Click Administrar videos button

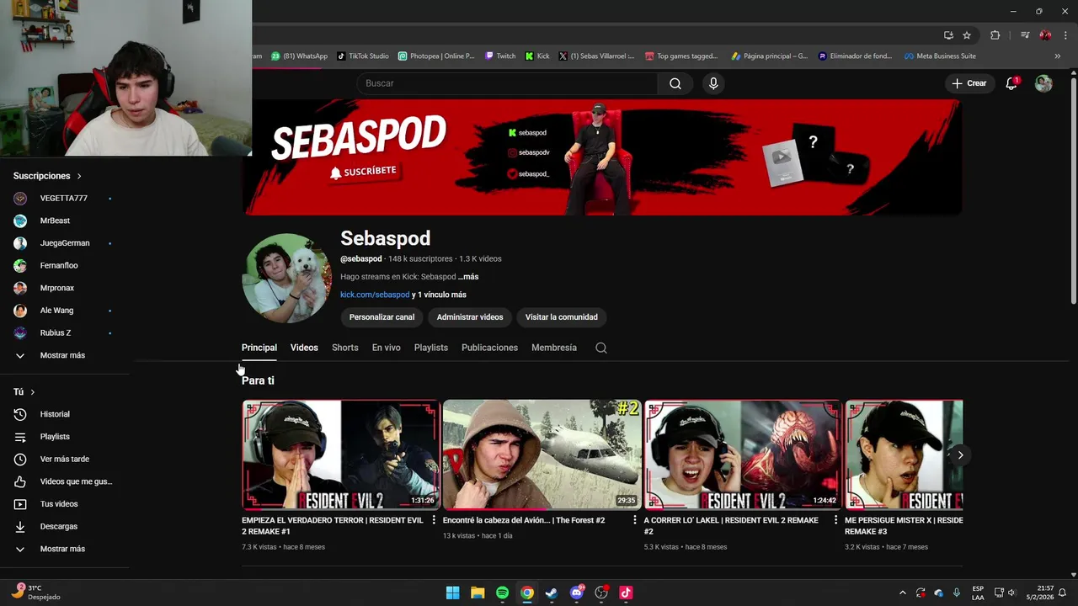tap(470, 317)
